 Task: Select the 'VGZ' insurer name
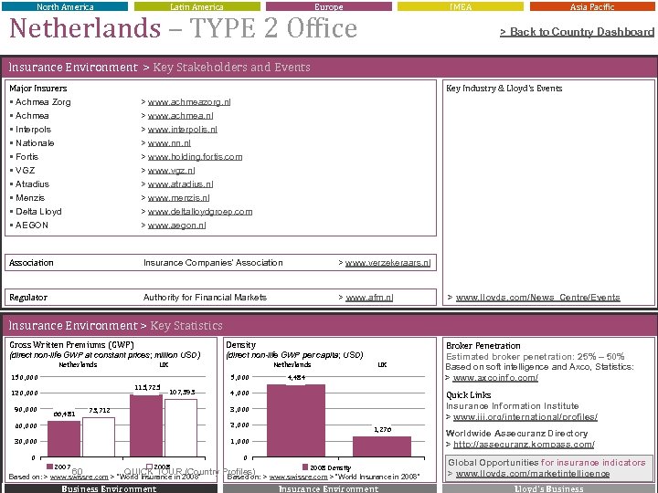click(x=26, y=171)
